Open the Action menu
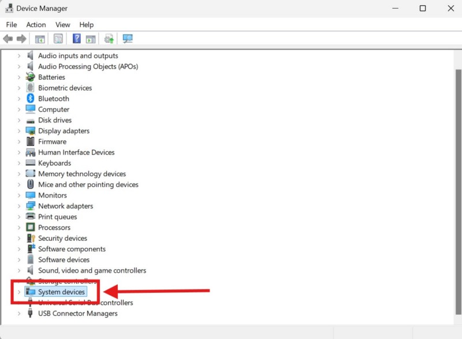 click(x=36, y=25)
